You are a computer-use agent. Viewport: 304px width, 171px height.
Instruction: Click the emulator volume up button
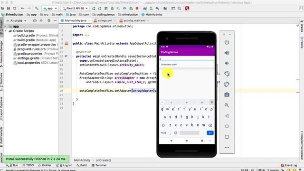click(x=227, y=53)
